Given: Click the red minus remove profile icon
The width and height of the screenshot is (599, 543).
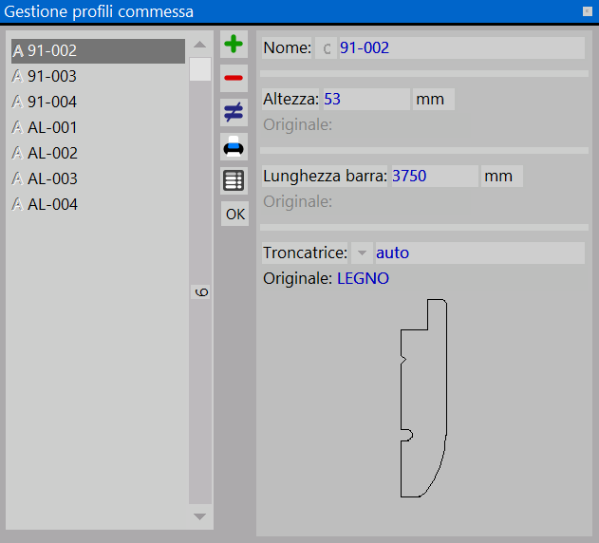Looking at the screenshot, I should pos(234,78).
